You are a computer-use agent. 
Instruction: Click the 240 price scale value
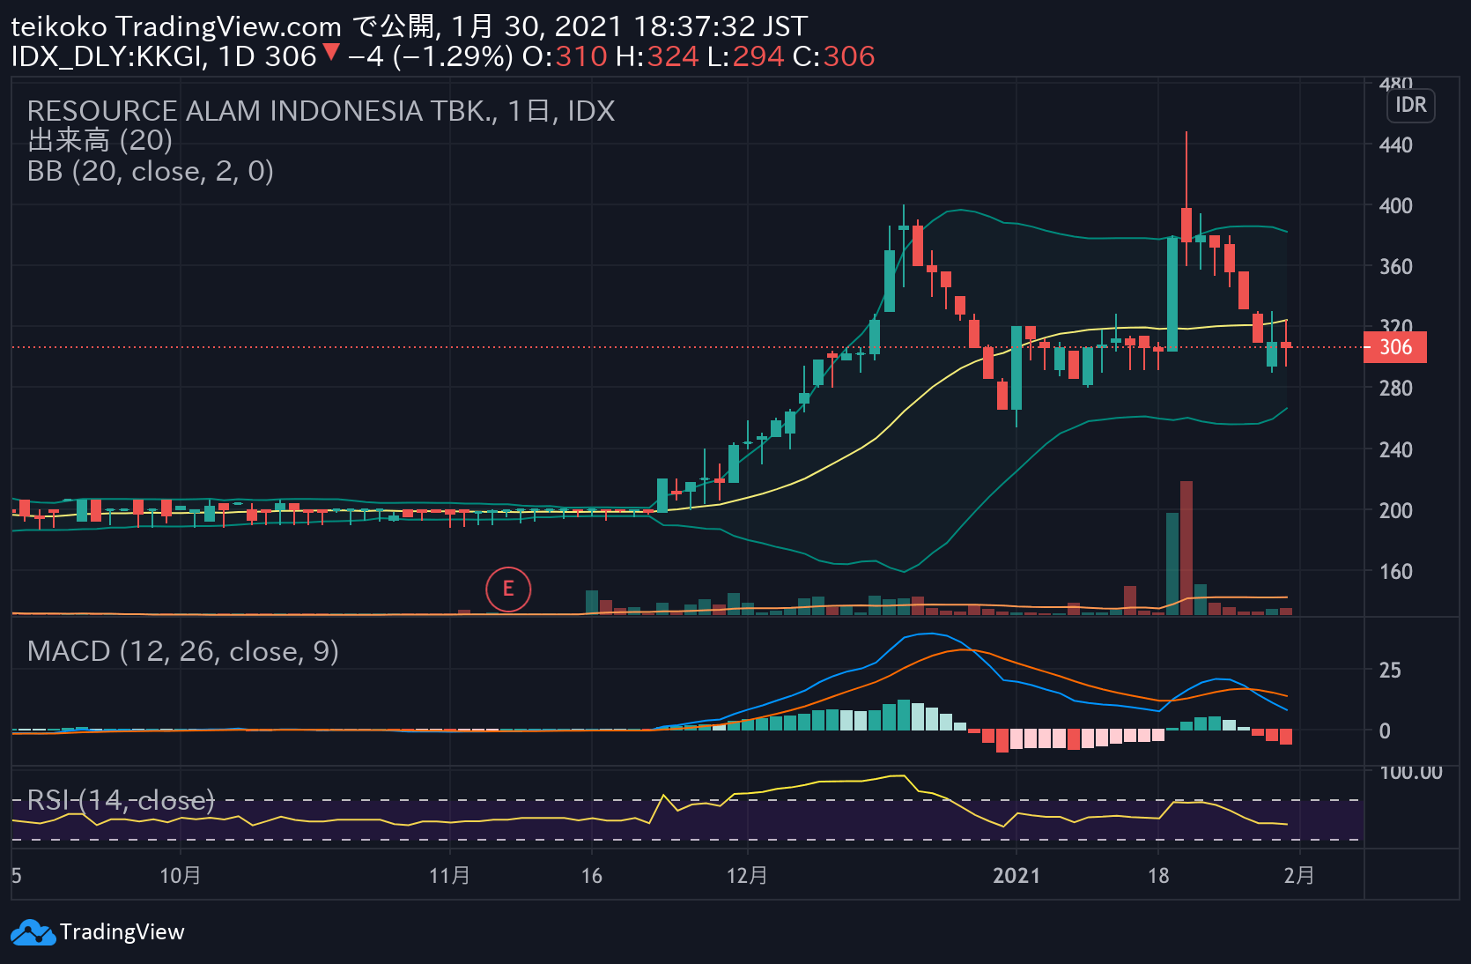click(1395, 450)
